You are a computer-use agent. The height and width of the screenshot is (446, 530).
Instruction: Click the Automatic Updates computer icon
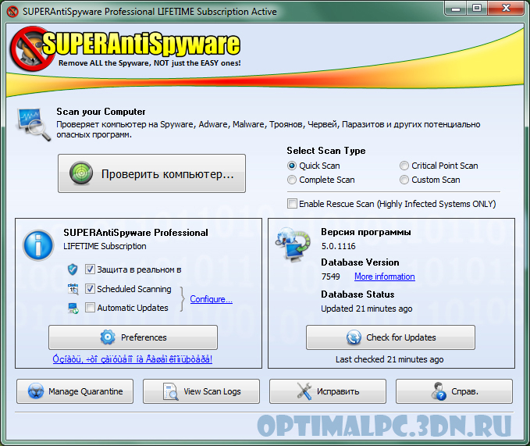pos(73,308)
